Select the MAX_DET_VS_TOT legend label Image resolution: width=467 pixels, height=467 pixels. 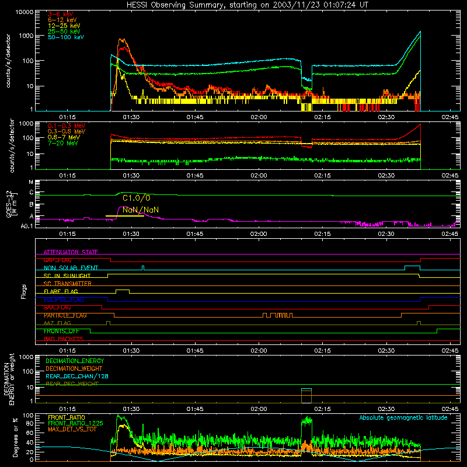[71, 429]
